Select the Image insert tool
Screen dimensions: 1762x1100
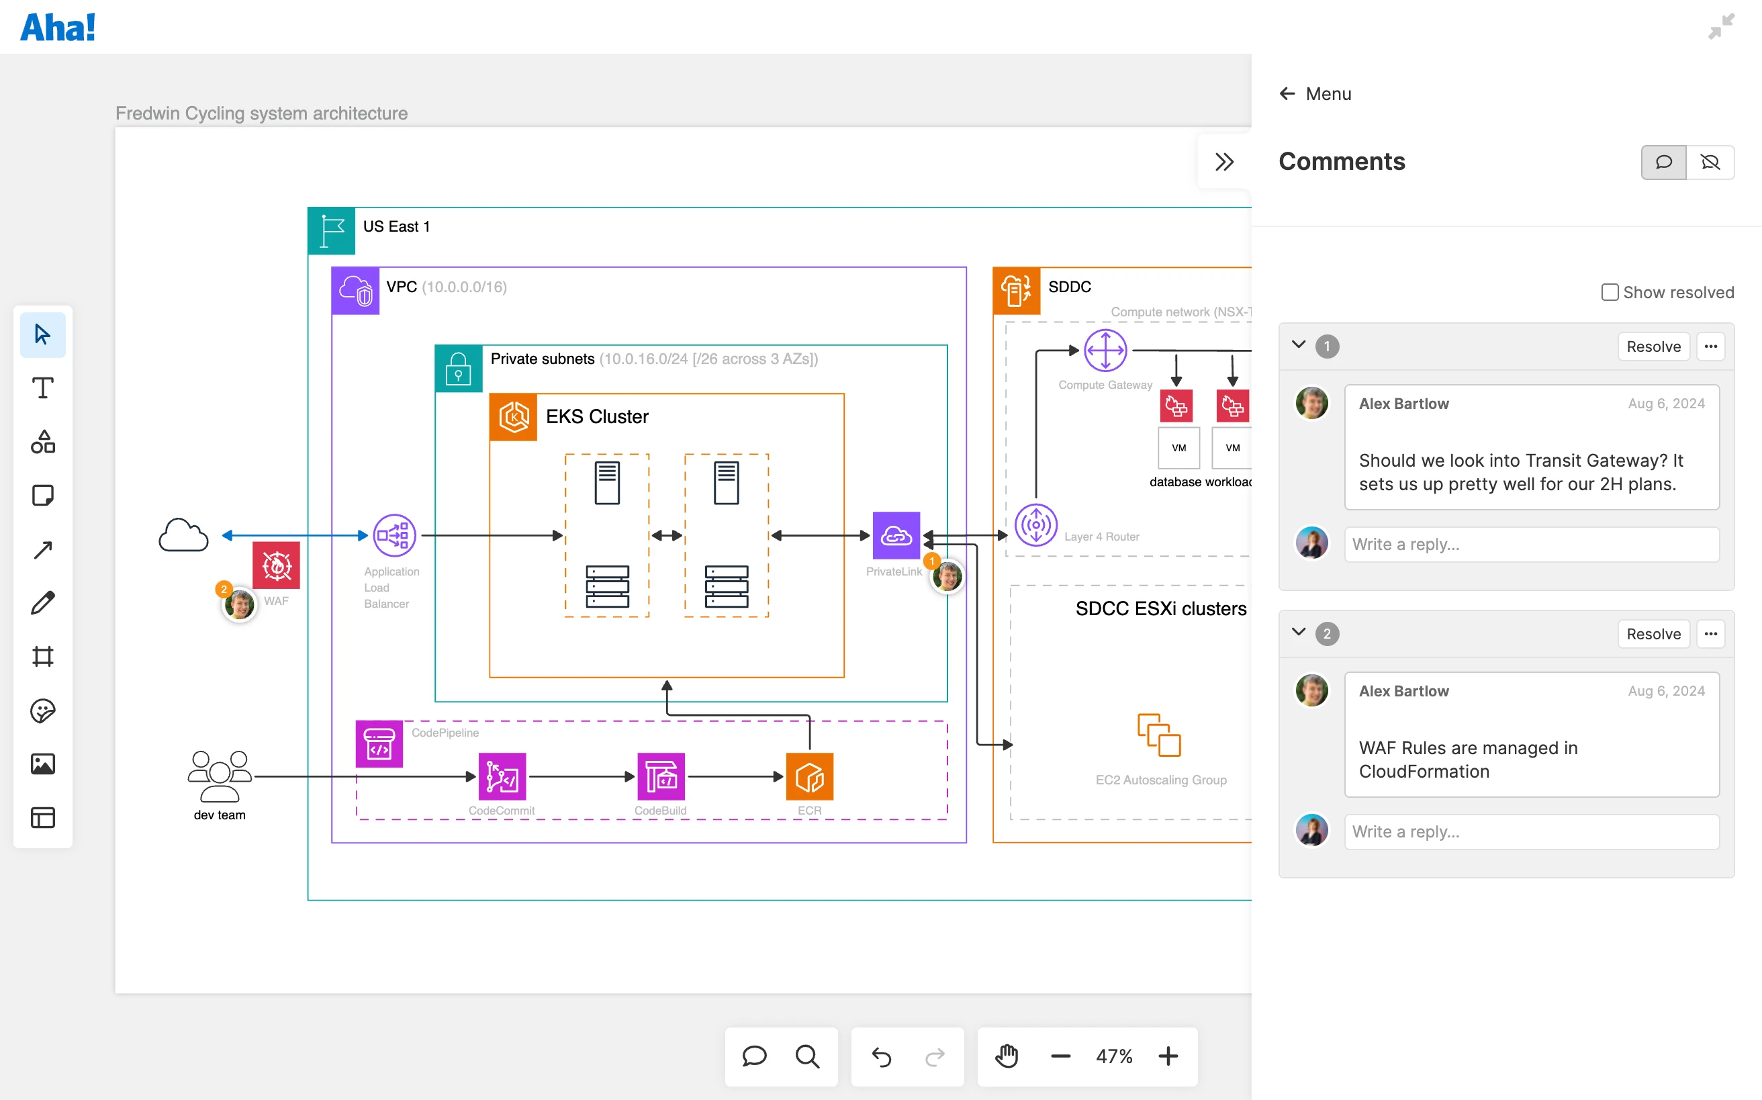[42, 763]
